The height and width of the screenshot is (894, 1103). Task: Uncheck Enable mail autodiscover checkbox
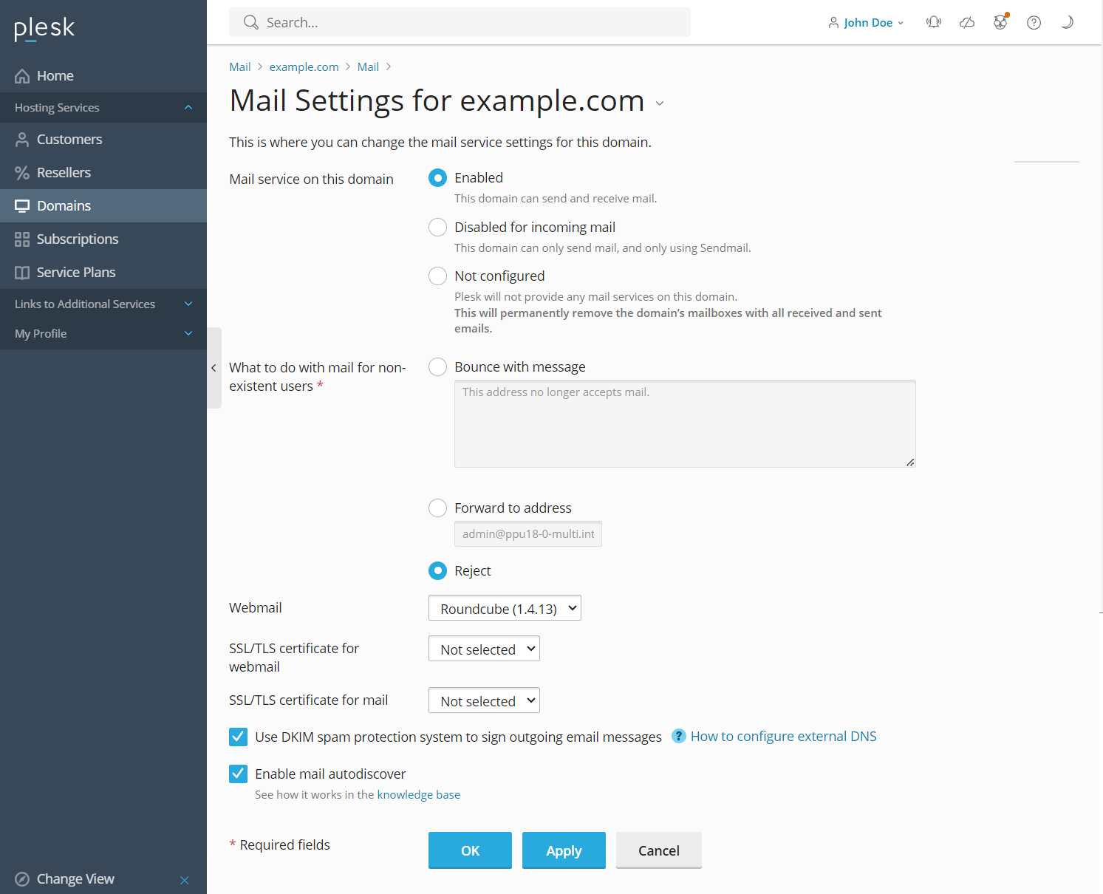(x=239, y=774)
